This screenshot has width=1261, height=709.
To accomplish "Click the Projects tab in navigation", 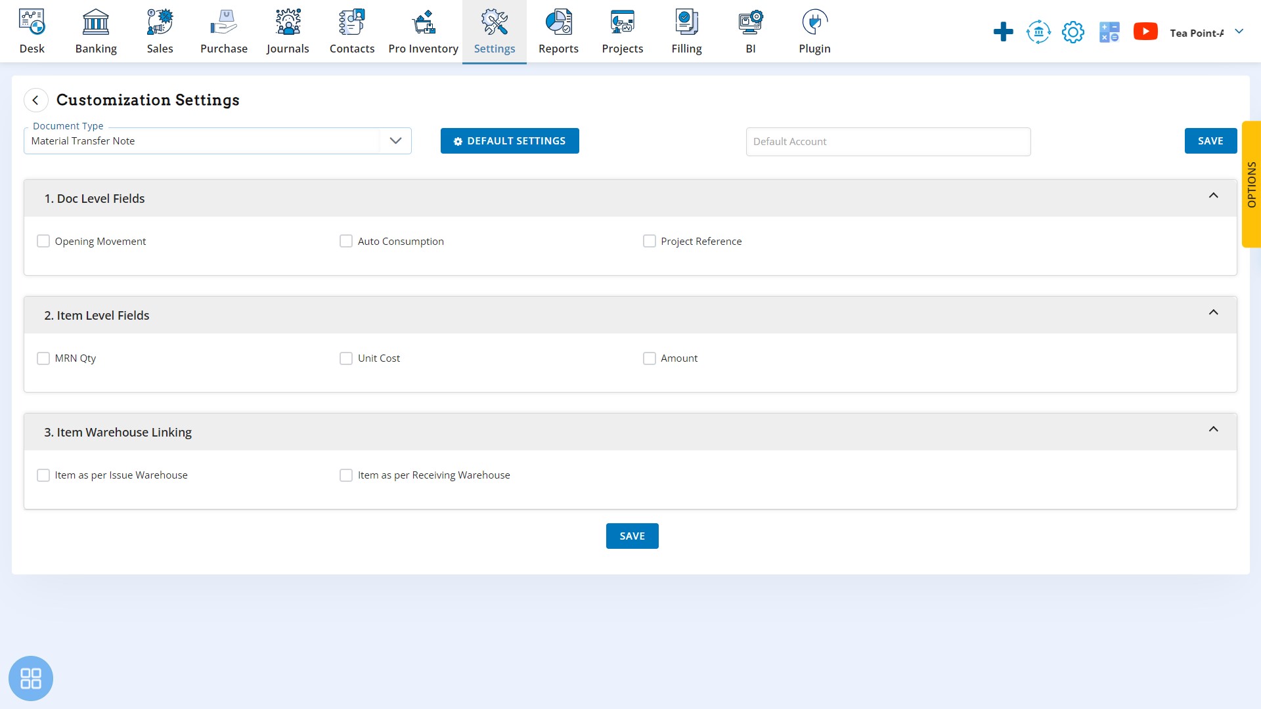I will 623,31.
